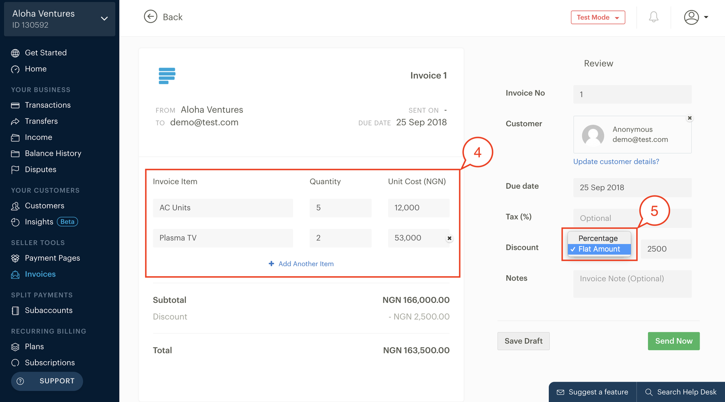Click the Subaccounts icon

point(15,311)
